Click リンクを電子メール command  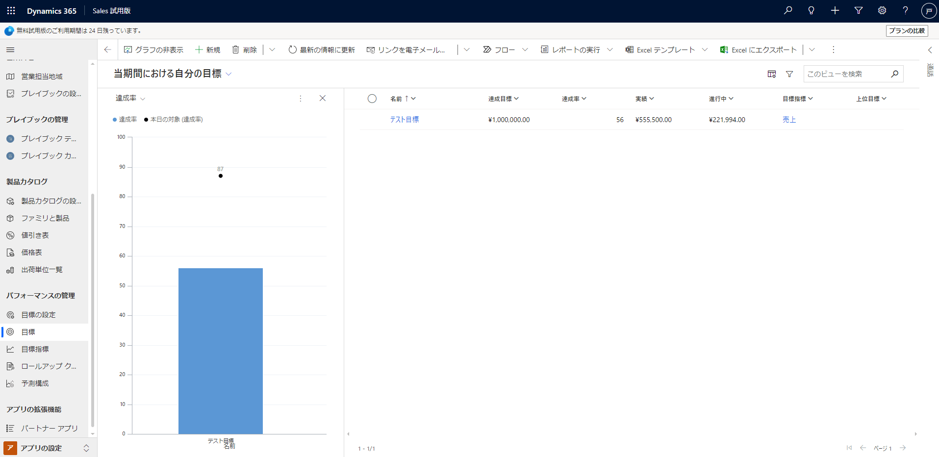[406, 50]
